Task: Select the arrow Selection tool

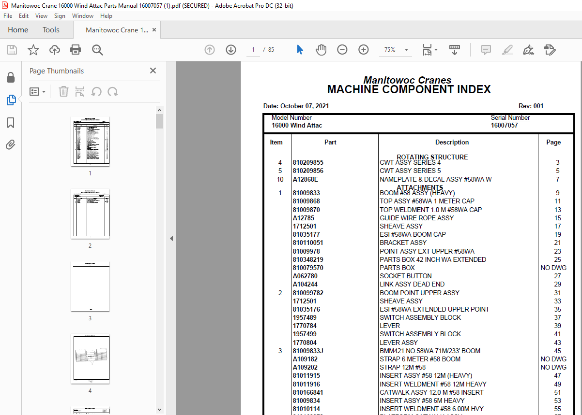Action: pos(300,50)
